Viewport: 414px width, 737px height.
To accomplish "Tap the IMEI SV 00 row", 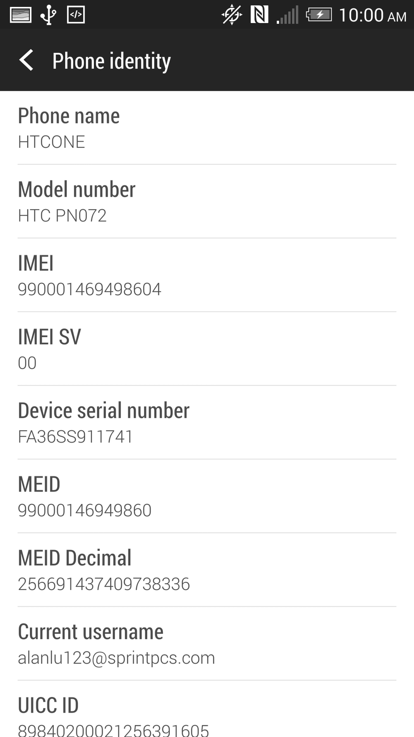I will 207,349.
